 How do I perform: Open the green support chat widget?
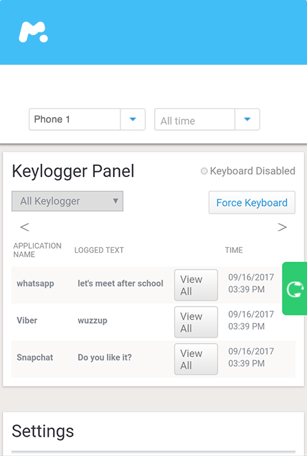click(295, 289)
